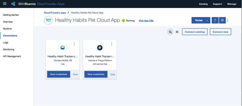Click the Healthy Habit Tracker-c... card title

[x=62, y=57]
